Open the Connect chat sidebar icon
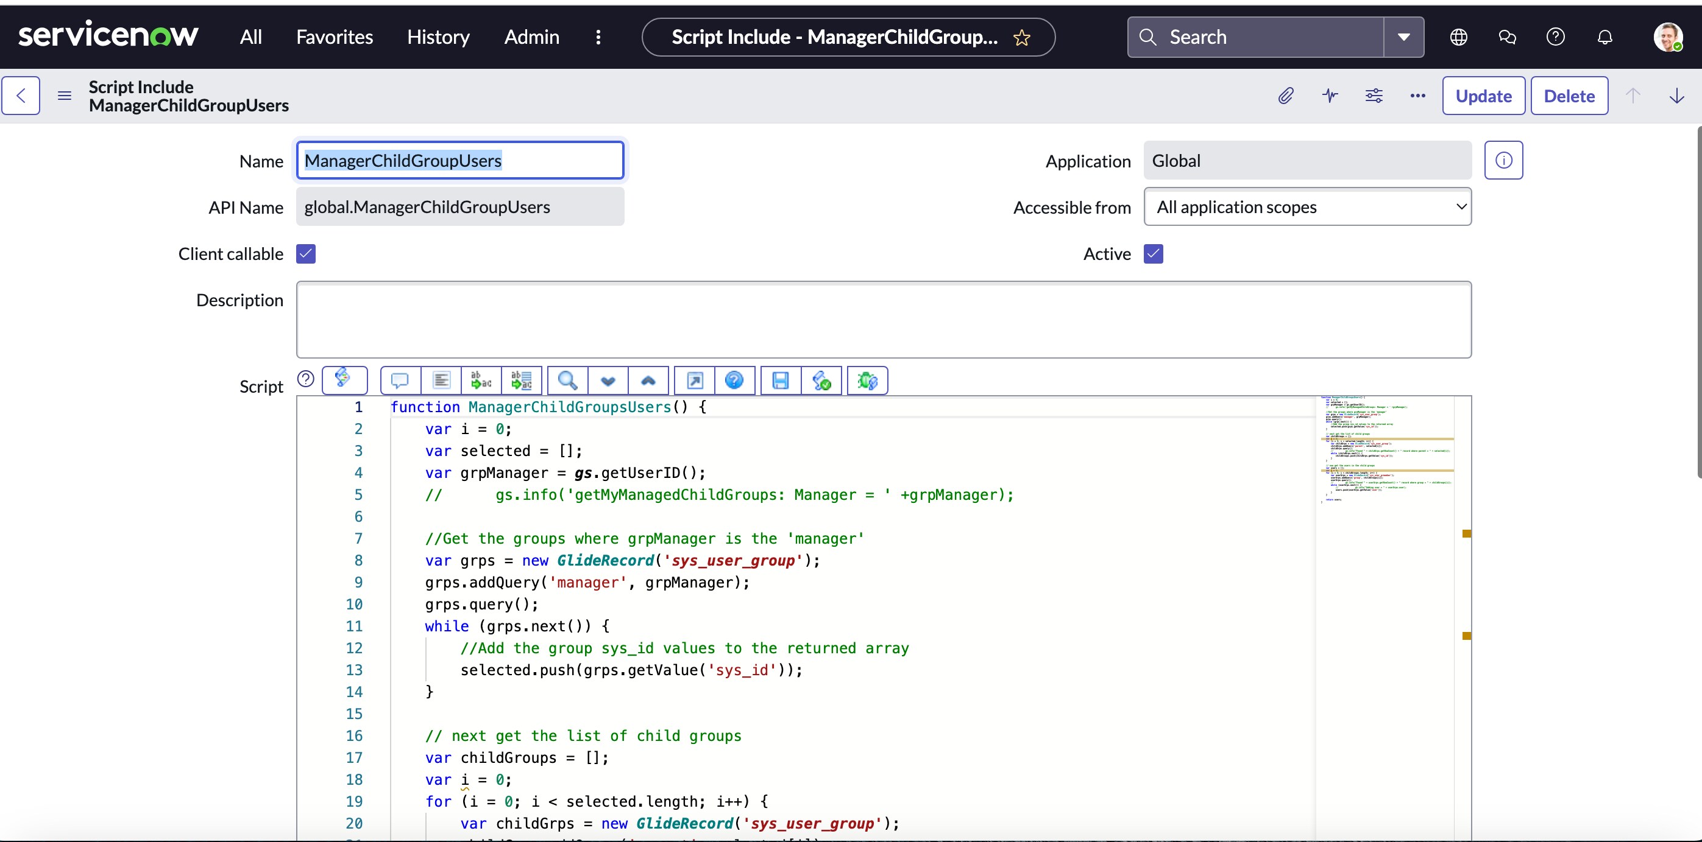 [x=1507, y=37]
